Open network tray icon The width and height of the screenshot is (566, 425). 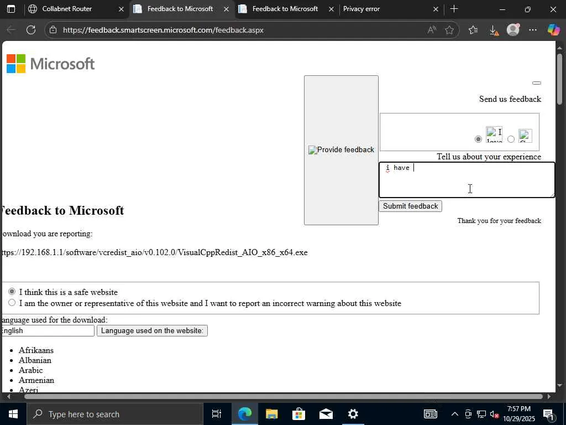pos(481,414)
